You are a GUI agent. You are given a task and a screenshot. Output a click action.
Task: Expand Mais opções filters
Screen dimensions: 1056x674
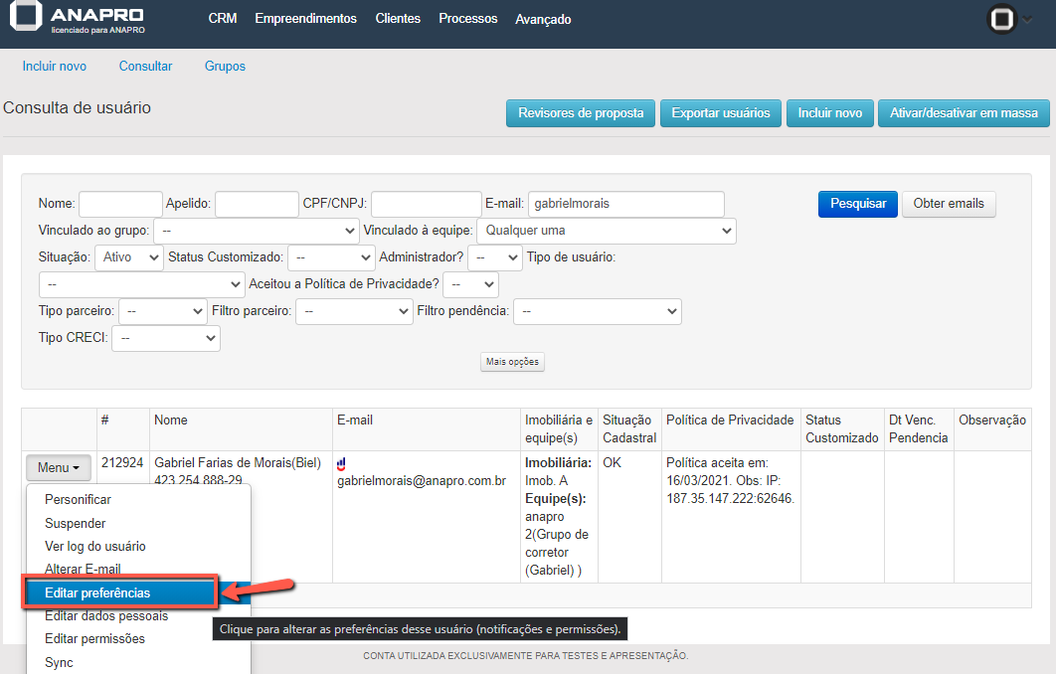click(x=512, y=362)
